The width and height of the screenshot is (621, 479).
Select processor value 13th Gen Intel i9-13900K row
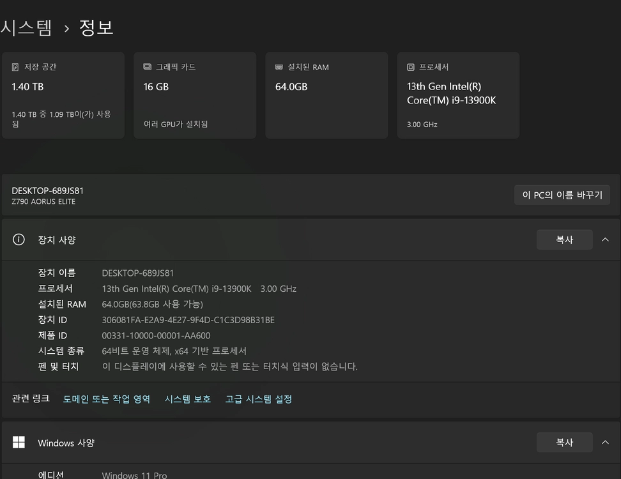[x=199, y=289]
